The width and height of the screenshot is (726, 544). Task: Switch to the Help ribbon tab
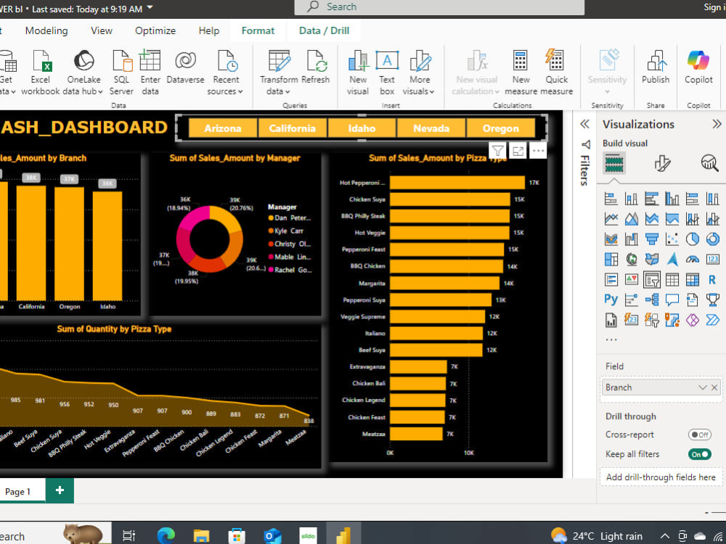pyautogui.click(x=209, y=30)
